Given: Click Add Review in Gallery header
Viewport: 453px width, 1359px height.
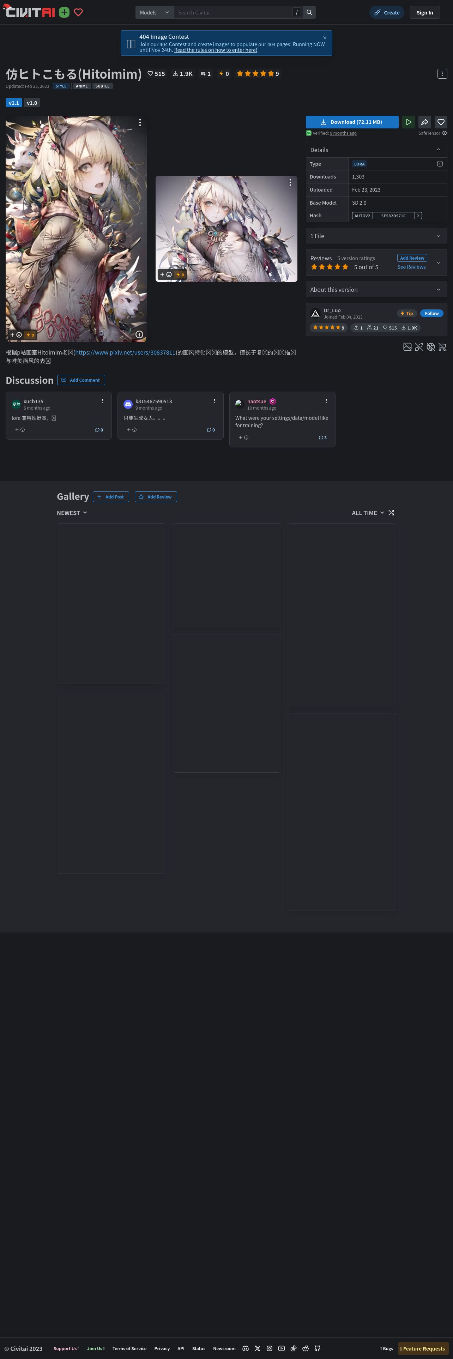Looking at the screenshot, I should click(156, 496).
